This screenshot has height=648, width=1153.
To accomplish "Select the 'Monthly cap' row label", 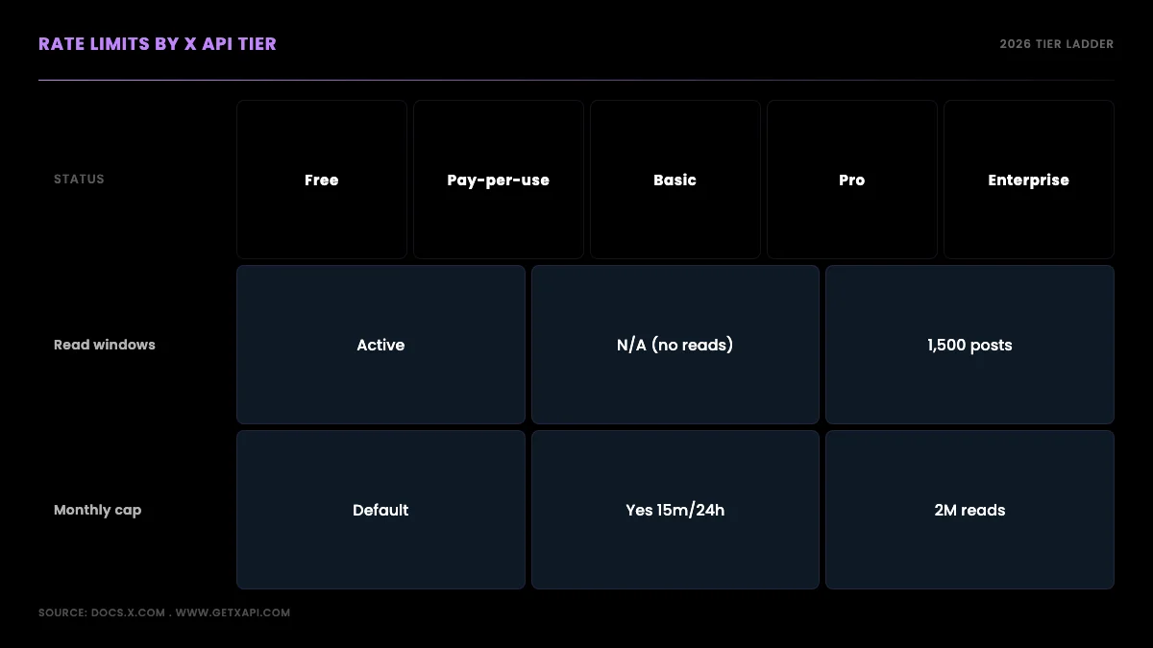I will pos(97,510).
